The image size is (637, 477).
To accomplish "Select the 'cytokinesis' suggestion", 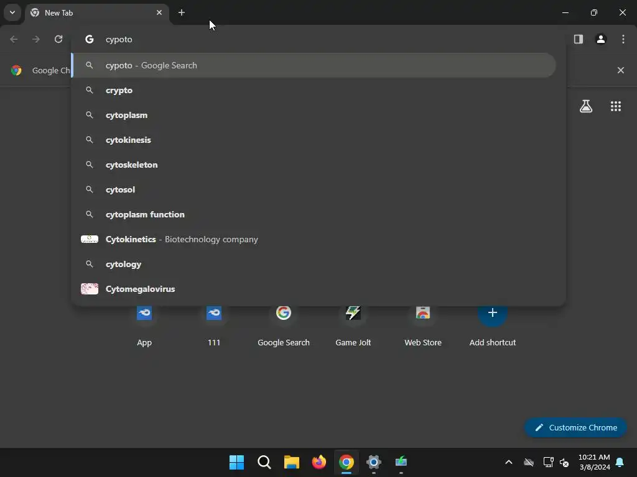I will click(x=314, y=140).
